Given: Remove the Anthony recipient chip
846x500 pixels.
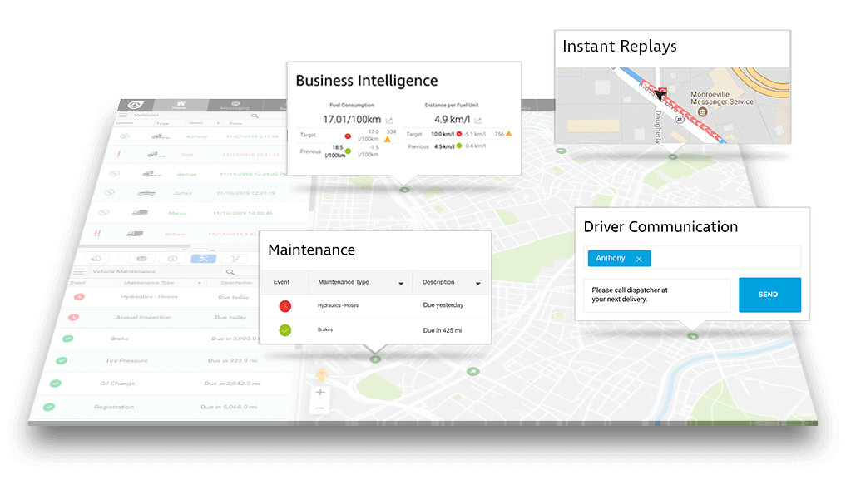Looking at the screenshot, I should (637, 258).
